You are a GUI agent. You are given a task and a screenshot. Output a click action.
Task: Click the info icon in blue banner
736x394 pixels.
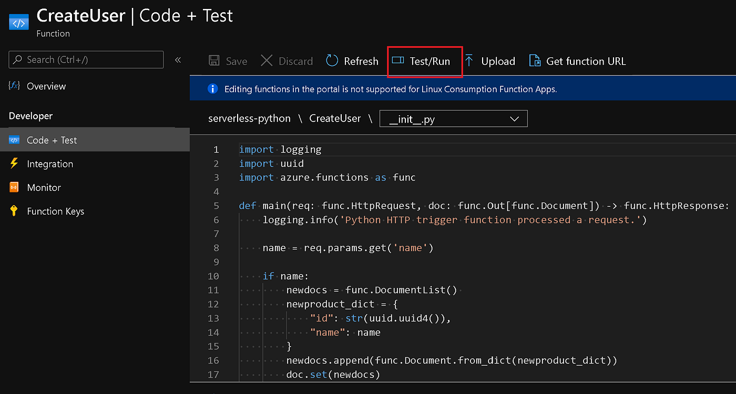point(212,89)
